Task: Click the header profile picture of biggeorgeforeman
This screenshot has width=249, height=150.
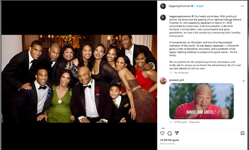Action: click(163, 6)
